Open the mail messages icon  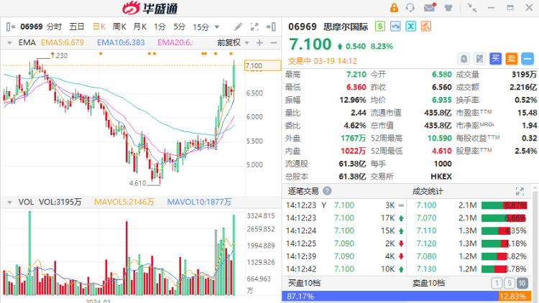[x=430, y=7]
